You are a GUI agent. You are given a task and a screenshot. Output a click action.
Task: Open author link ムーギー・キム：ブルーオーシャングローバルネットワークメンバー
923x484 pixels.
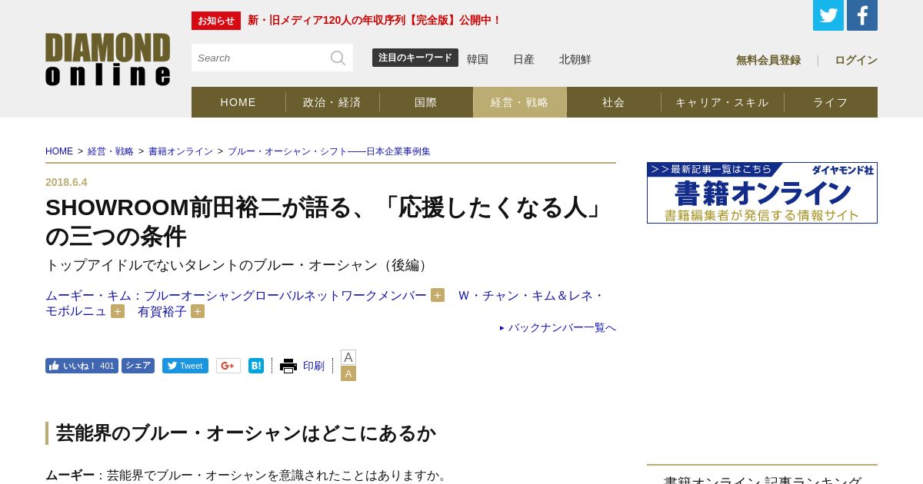click(x=236, y=295)
